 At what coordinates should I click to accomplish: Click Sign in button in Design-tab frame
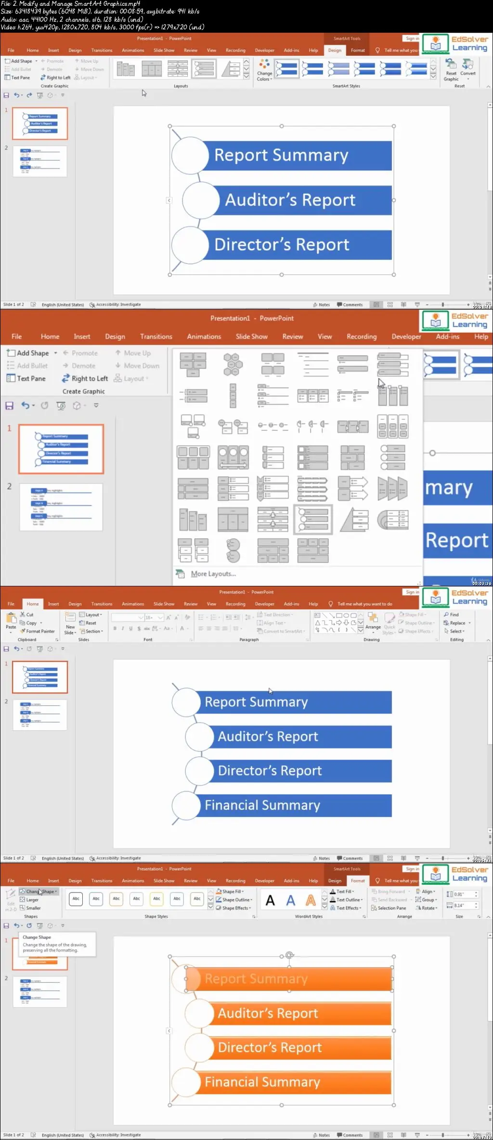(412, 39)
